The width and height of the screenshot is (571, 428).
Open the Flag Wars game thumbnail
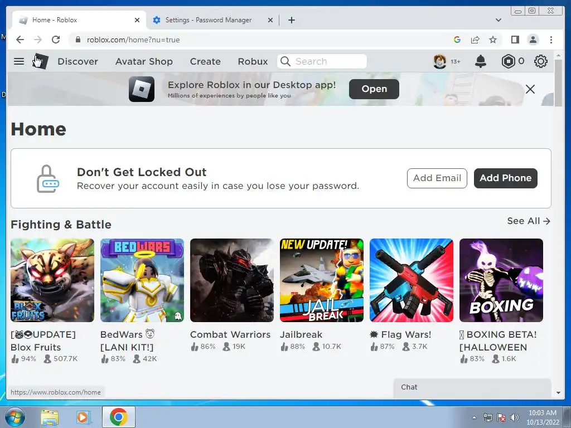coord(412,280)
